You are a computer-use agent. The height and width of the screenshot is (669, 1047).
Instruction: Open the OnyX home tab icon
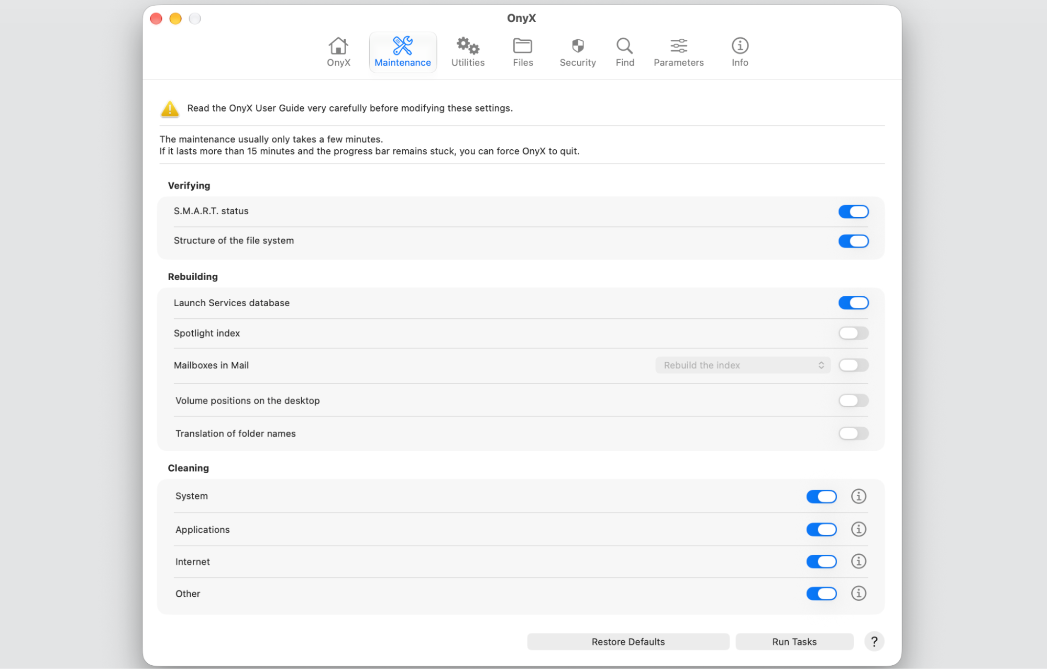pyautogui.click(x=338, y=46)
